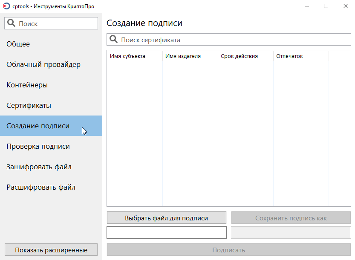The height and width of the screenshot is (260, 355).
Task: Click the CryptoPro app logo icon
Action: (x=6, y=6)
